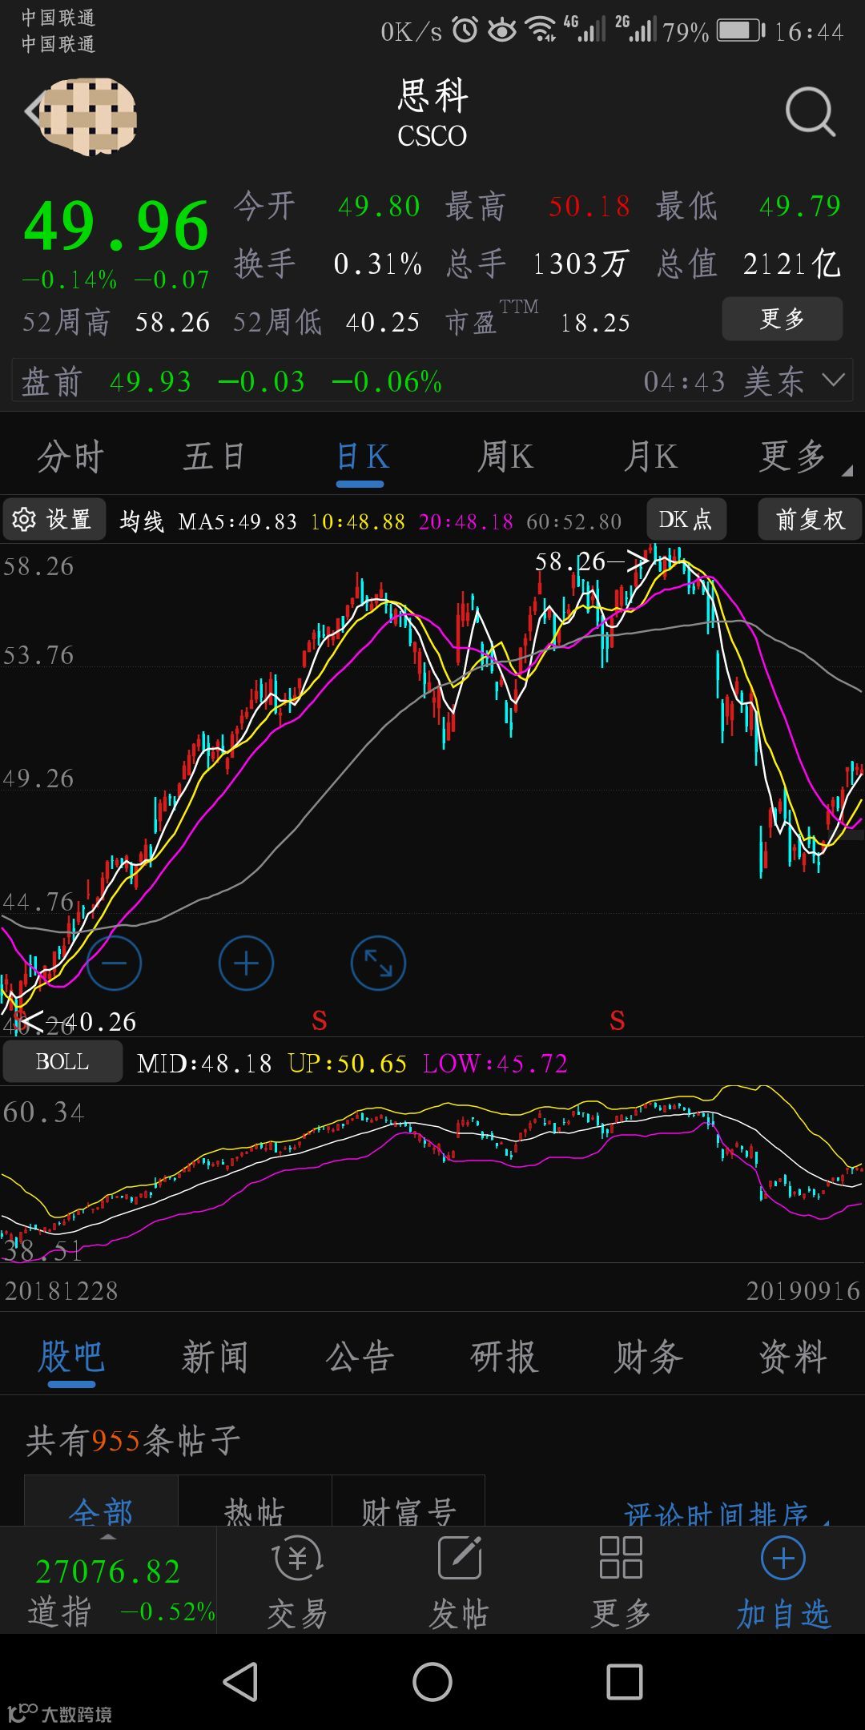Open 评论时间排序 sort dropdown
The image size is (865, 1730).
point(726,1512)
